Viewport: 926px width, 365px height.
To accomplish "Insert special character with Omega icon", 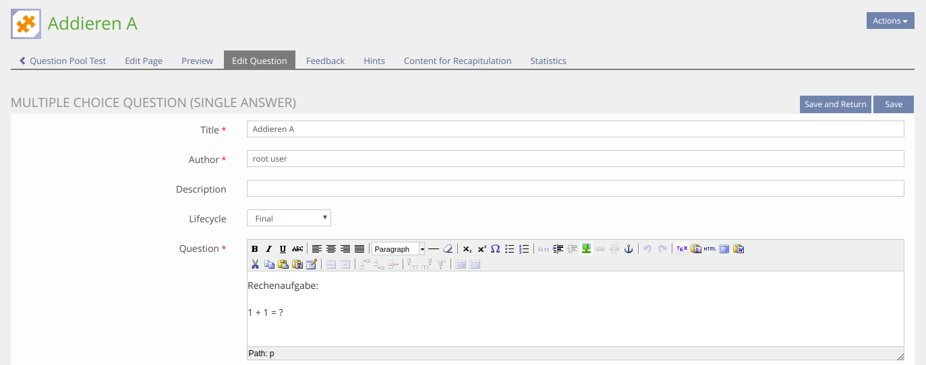I will click(x=495, y=249).
